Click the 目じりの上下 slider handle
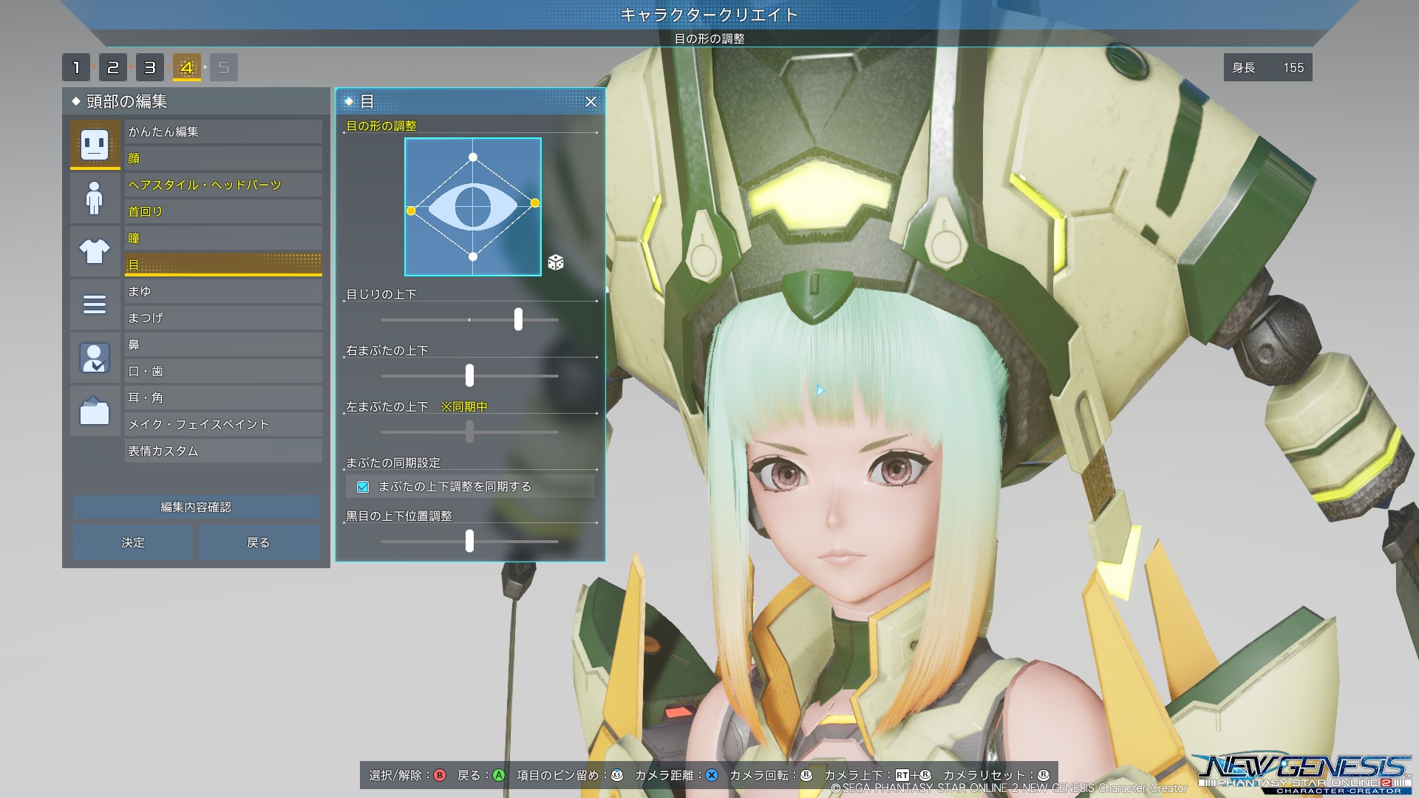Viewport: 1419px width, 798px height. [x=518, y=319]
